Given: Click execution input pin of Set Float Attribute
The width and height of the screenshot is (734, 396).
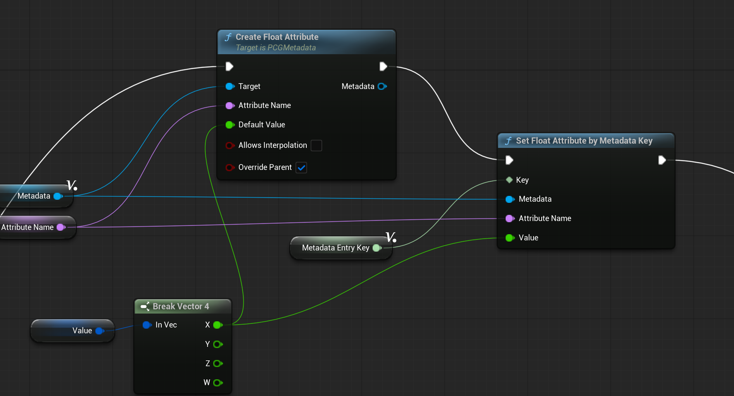Looking at the screenshot, I should 509,160.
